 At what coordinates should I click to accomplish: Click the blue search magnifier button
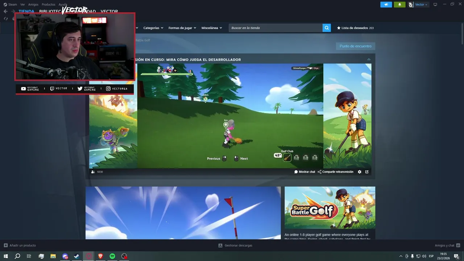pos(327,28)
